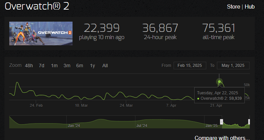Click the right navigator range handle
Image resolution: width=264 pixels, height=140 pixels.
pos(249,122)
